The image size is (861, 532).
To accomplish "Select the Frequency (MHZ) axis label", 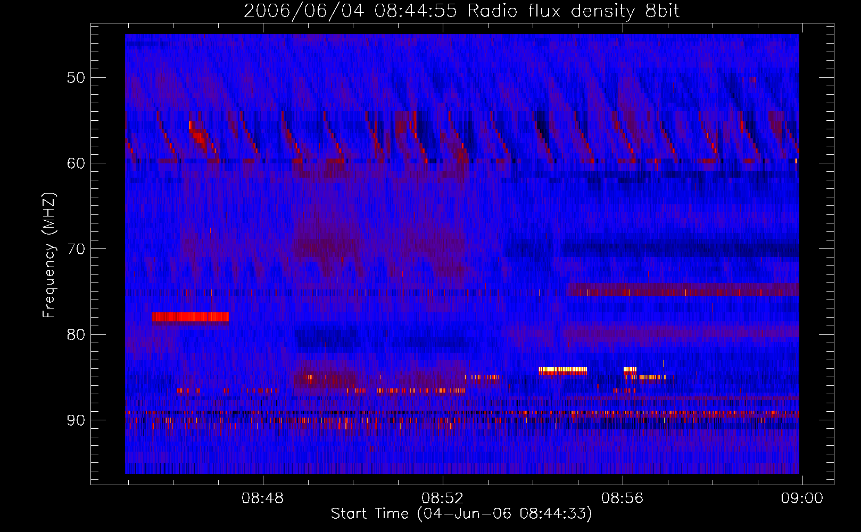I will (49, 256).
